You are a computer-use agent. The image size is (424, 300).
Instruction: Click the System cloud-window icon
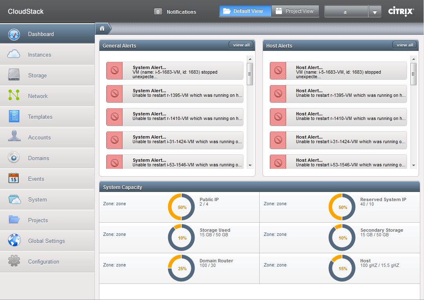(14, 199)
